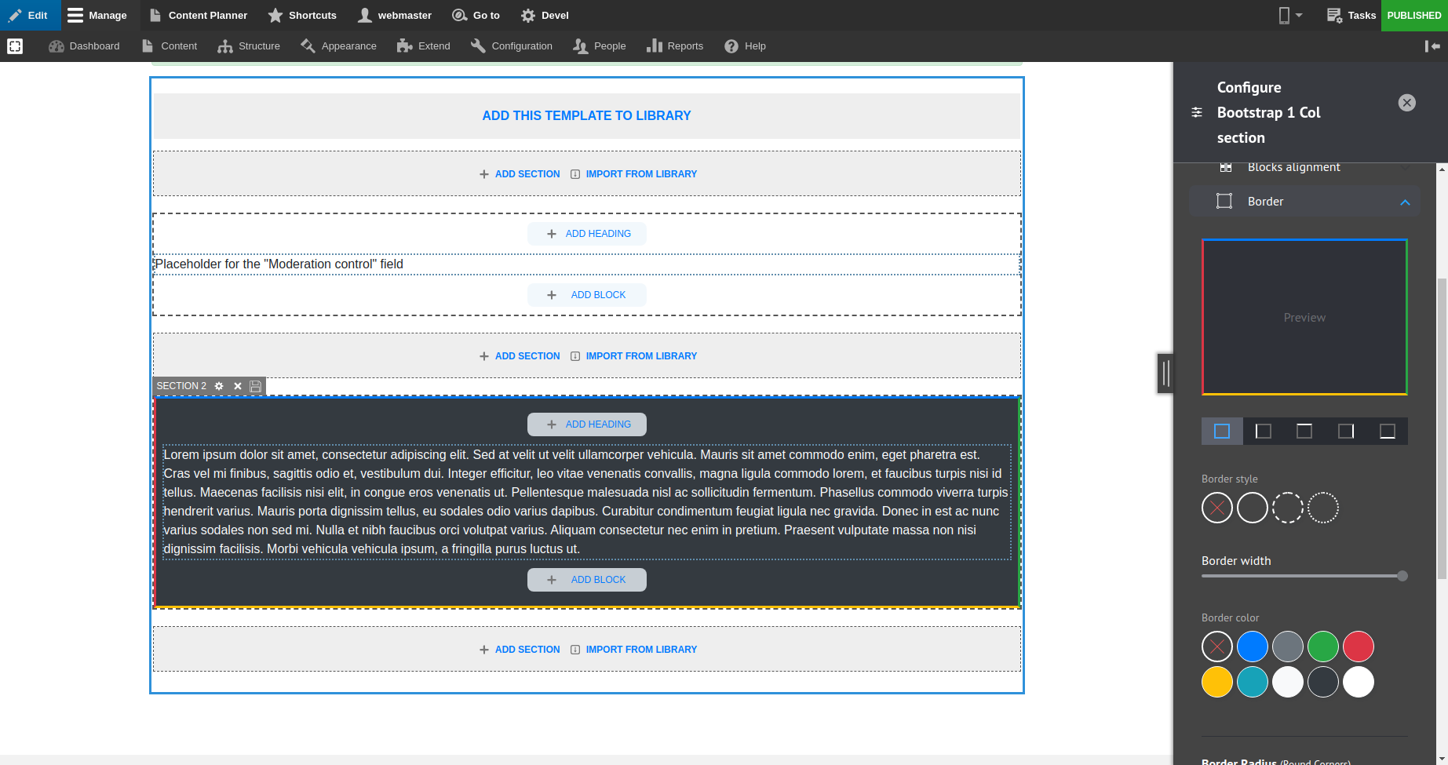This screenshot has width=1448, height=765.
Task: Click ADD THIS TEMPLATE TO LIBRARY
Action: pos(586,115)
